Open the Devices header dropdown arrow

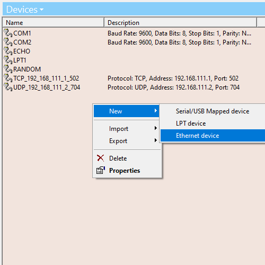point(41,10)
